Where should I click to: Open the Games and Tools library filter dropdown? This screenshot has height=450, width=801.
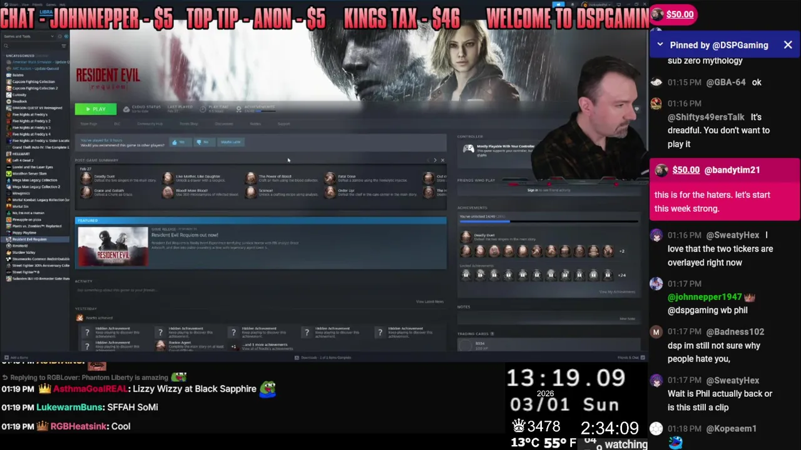[28, 36]
